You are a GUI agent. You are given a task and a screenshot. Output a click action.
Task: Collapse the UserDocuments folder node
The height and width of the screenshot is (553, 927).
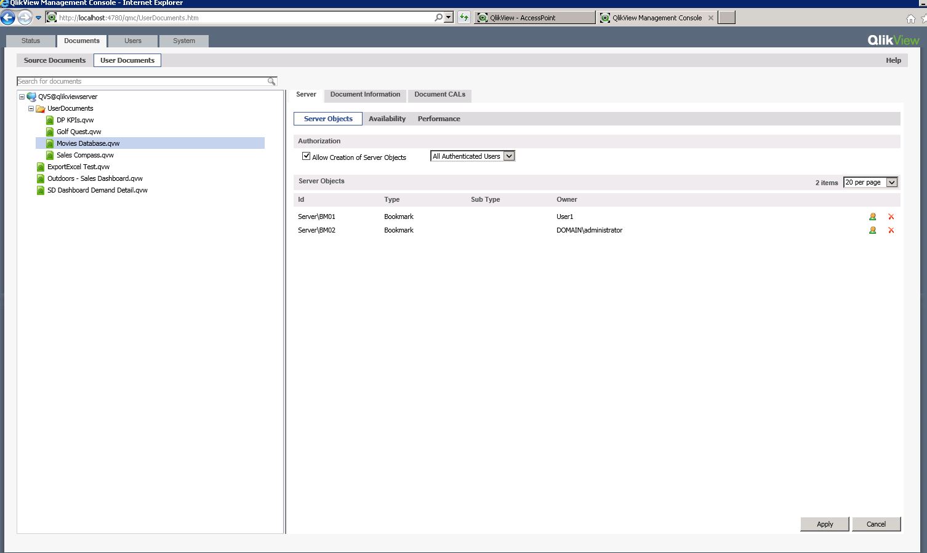[30, 108]
